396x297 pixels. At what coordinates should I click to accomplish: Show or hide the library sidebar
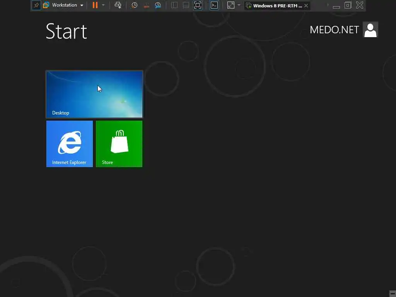[x=174, y=5]
